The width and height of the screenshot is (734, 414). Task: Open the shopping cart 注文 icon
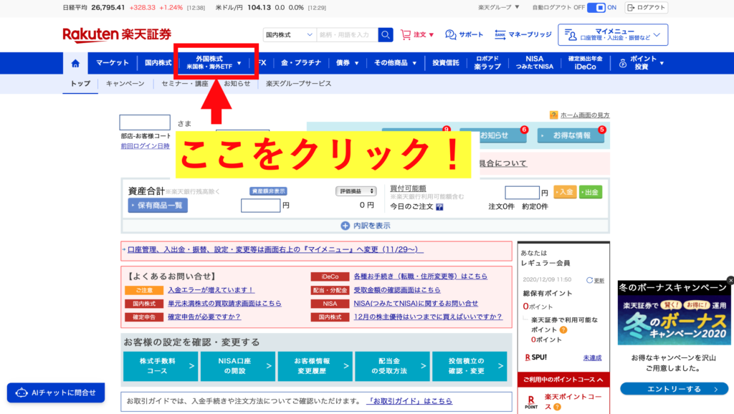point(406,34)
